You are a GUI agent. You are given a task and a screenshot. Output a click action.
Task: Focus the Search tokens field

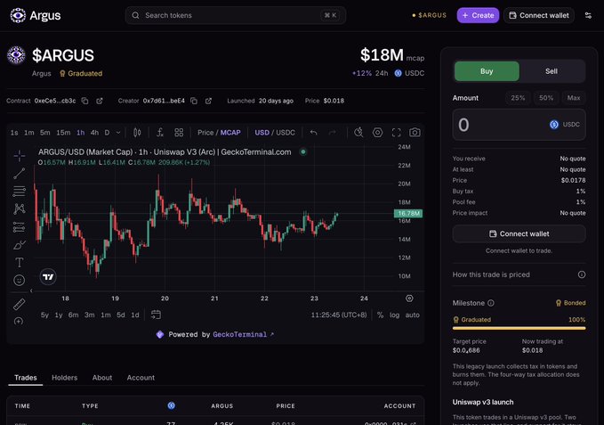(x=236, y=15)
